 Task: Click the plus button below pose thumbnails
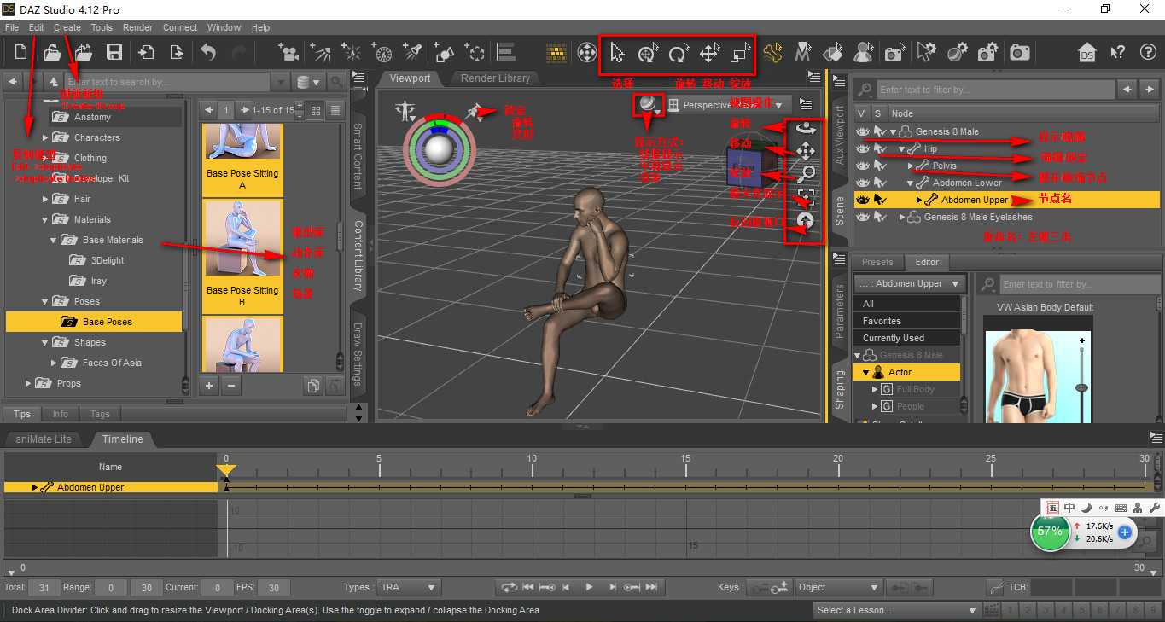[209, 386]
